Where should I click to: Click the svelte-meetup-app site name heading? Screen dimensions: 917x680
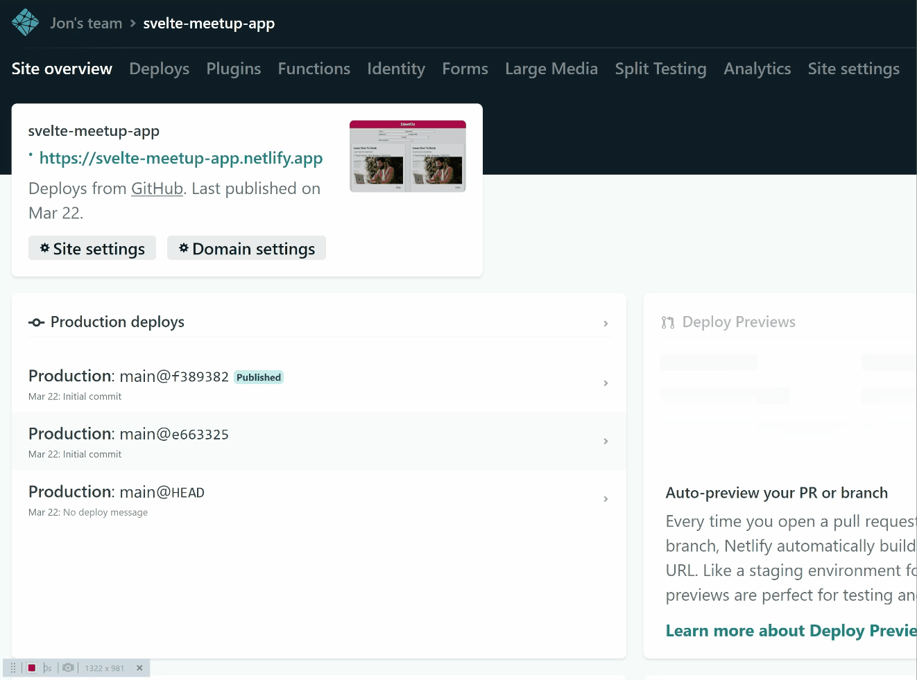click(94, 130)
